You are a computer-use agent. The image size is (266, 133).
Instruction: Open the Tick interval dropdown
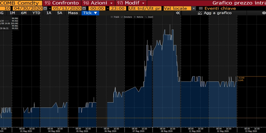tap(90, 13)
